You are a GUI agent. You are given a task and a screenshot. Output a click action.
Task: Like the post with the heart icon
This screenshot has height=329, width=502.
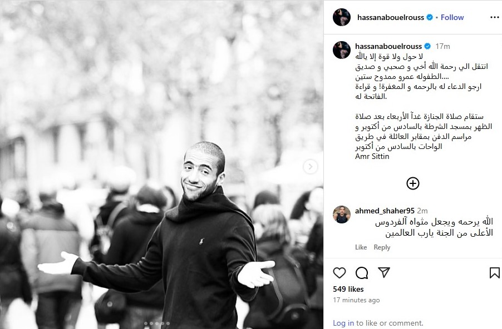[339, 273]
